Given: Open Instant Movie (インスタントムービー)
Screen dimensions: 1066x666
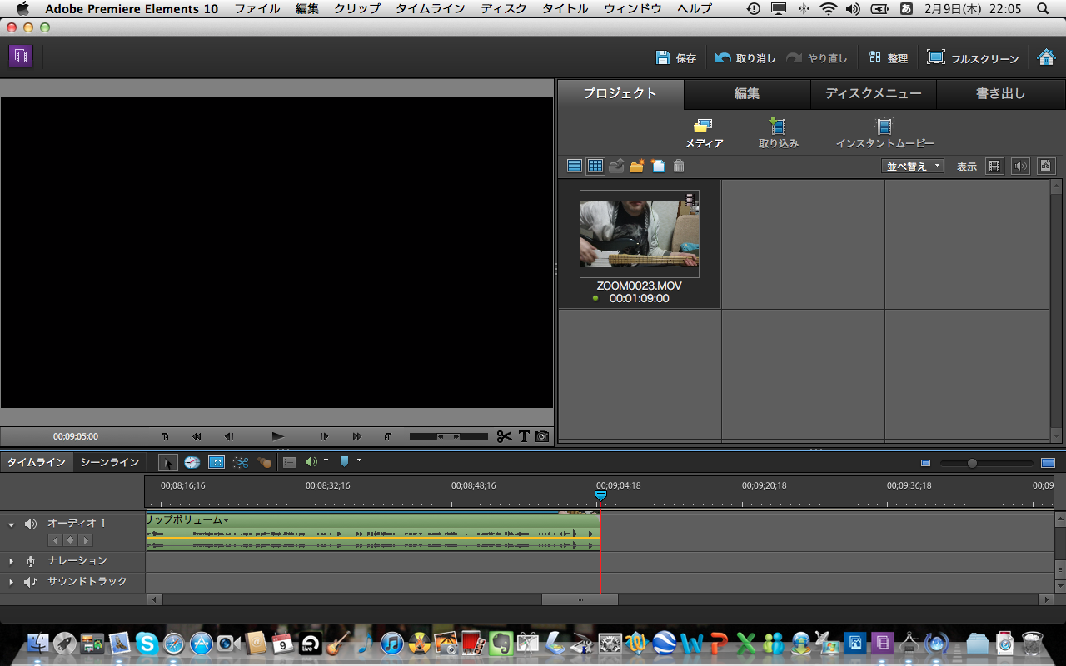Looking at the screenshot, I should [884, 133].
